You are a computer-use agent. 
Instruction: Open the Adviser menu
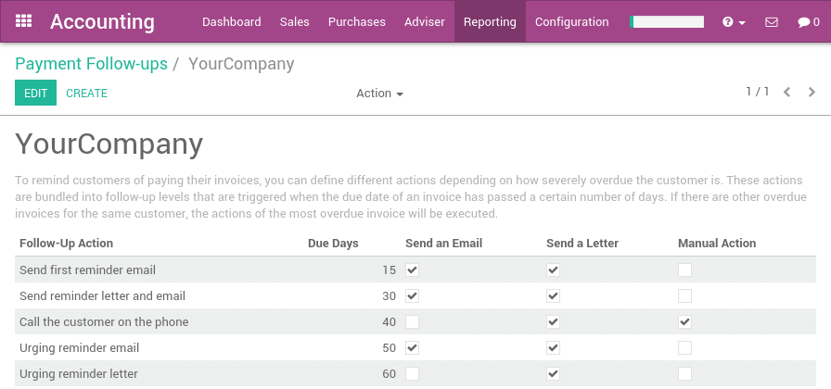point(425,22)
